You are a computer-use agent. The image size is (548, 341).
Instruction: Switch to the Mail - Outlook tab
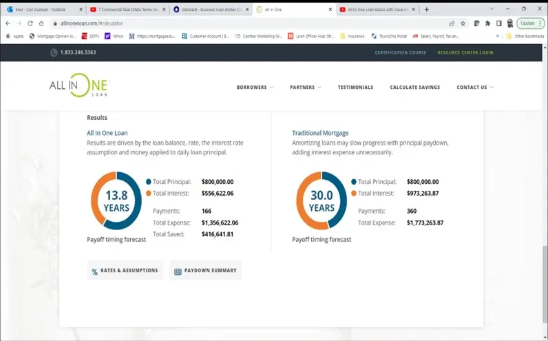[x=40, y=10]
